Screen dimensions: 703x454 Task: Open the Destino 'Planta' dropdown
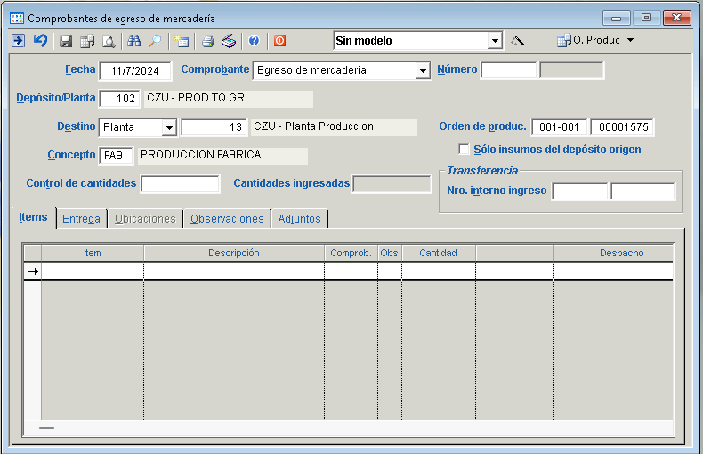point(169,128)
